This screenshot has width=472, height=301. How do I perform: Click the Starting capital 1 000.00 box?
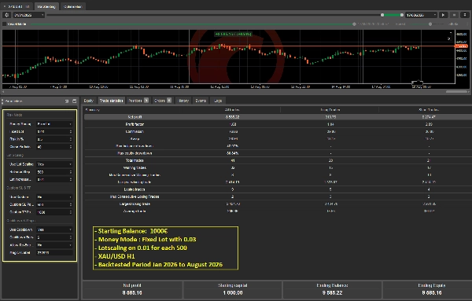232,289
